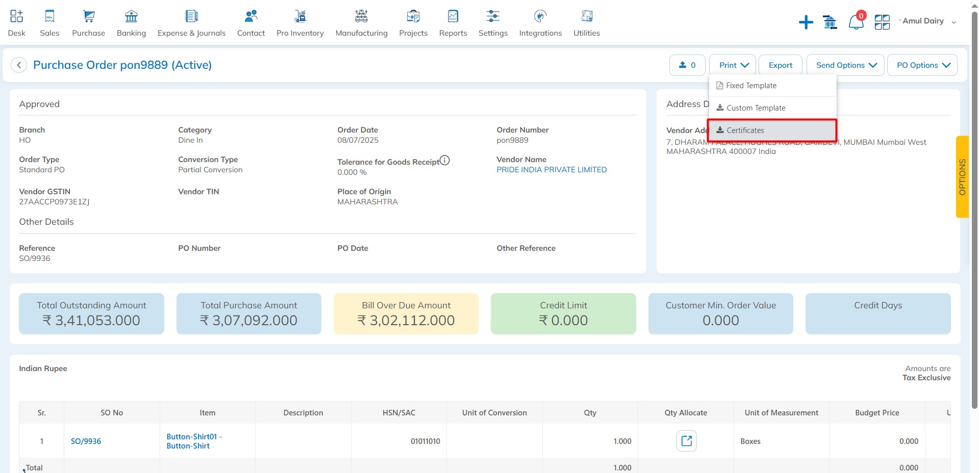
Task: Click the Partial Conversion value
Action: pyautogui.click(x=210, y=170)
